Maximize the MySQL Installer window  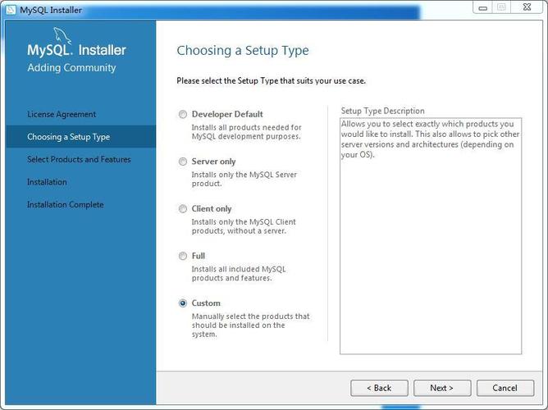(x=500, y=7)
